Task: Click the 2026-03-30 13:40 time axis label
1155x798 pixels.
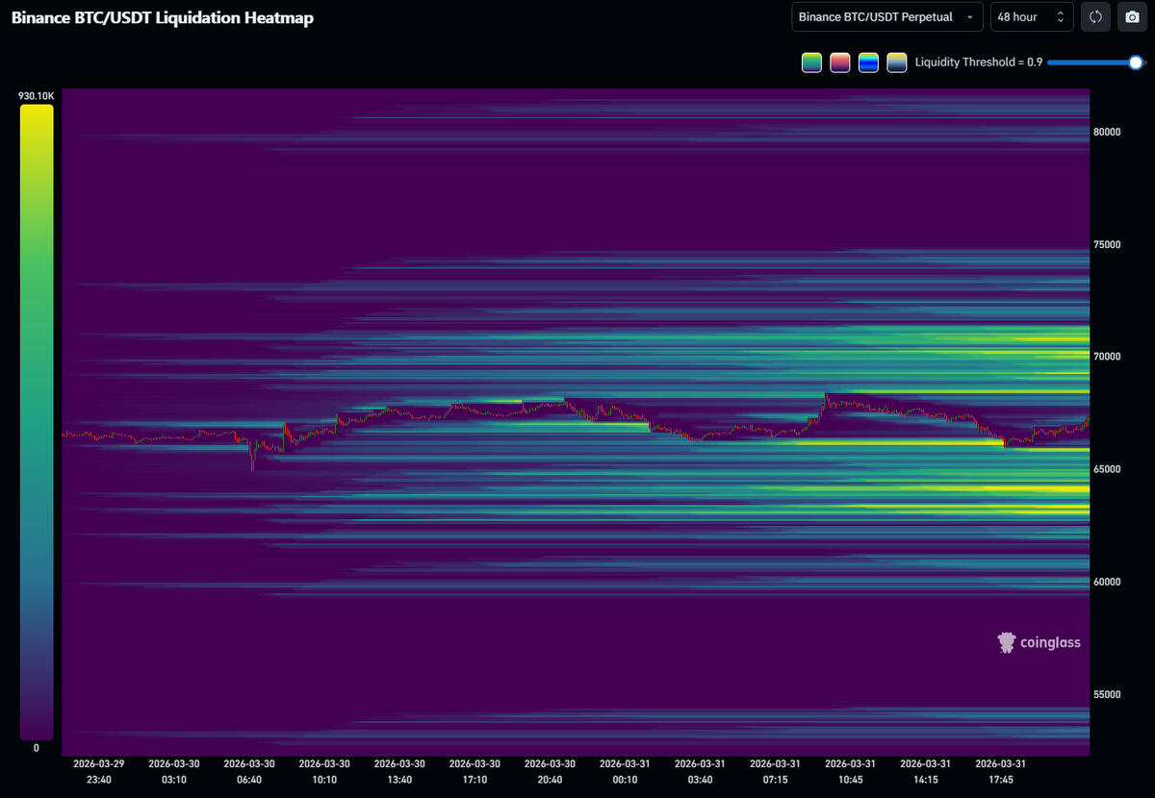Action: coord(399,772)
